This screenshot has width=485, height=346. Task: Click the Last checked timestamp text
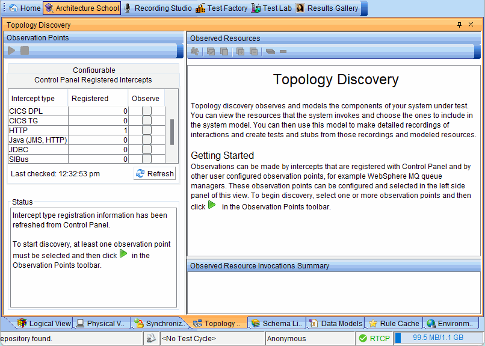pos(55,174)
